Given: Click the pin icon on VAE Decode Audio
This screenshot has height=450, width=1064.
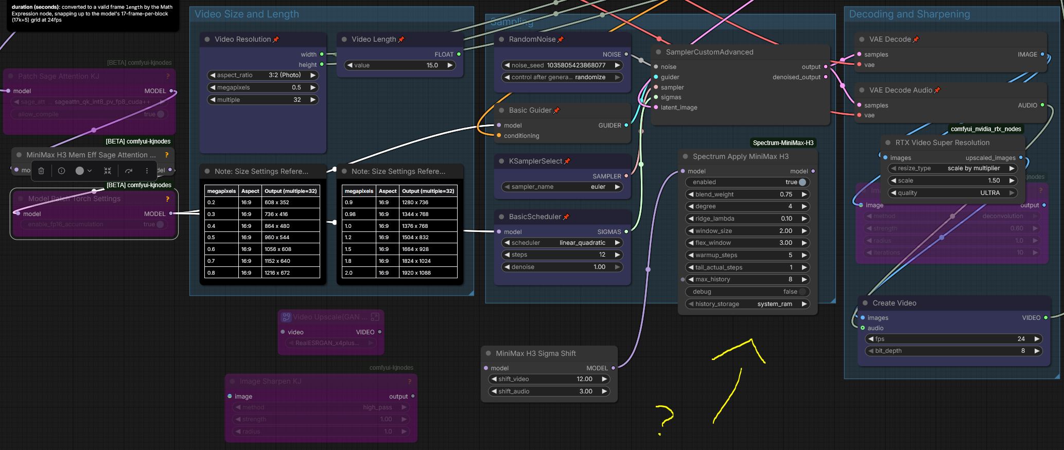Looking at the screenshot, I should (x=937, y=91).
